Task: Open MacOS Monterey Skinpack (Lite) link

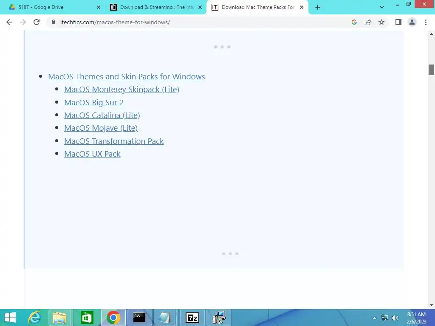Action: coord(121,89)
